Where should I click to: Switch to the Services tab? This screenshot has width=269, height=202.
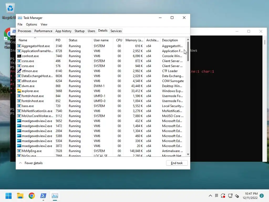pyautogui.click(x=116, y=31)
